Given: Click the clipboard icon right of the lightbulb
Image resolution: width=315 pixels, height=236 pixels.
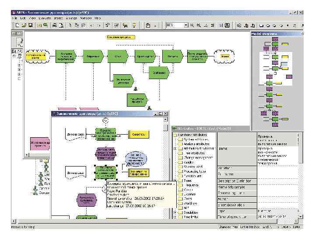Looking at the screenshot, I should pos(148,25).
